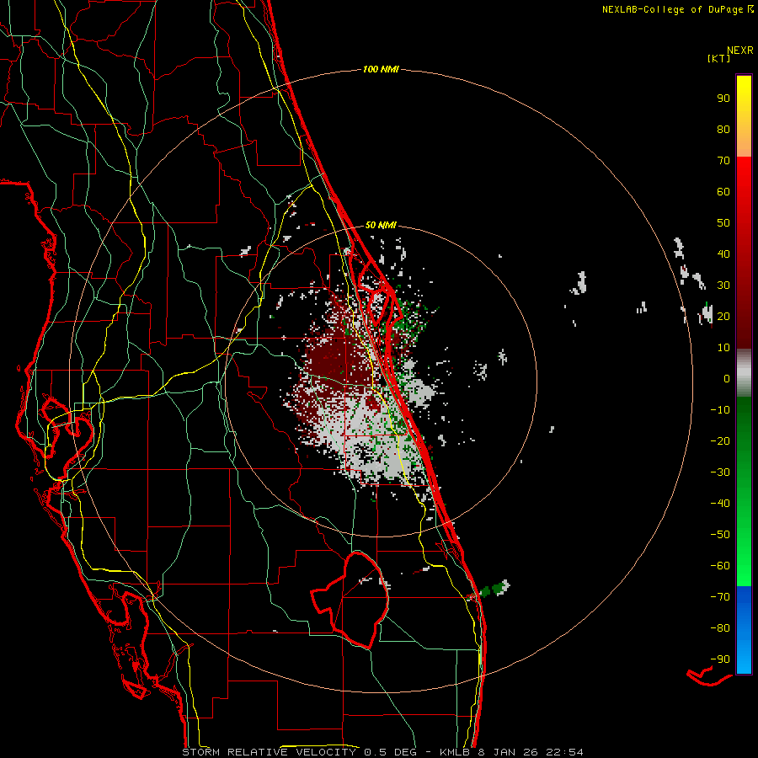Viewport: 758px width, 758px height.
Task: Select the -10 knot scale label
Action: click(720, 410)
